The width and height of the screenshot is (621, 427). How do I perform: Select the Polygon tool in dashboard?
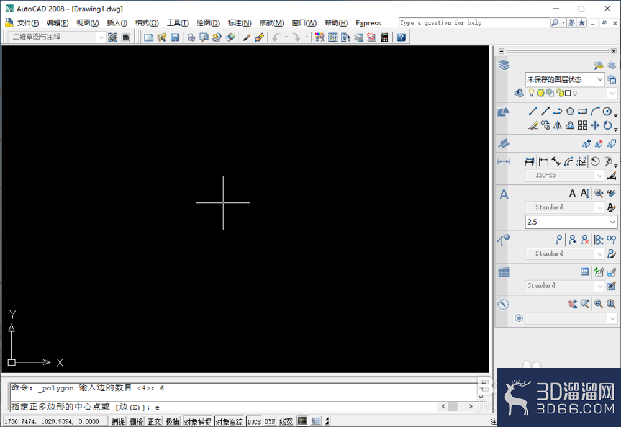coord(570,112)
